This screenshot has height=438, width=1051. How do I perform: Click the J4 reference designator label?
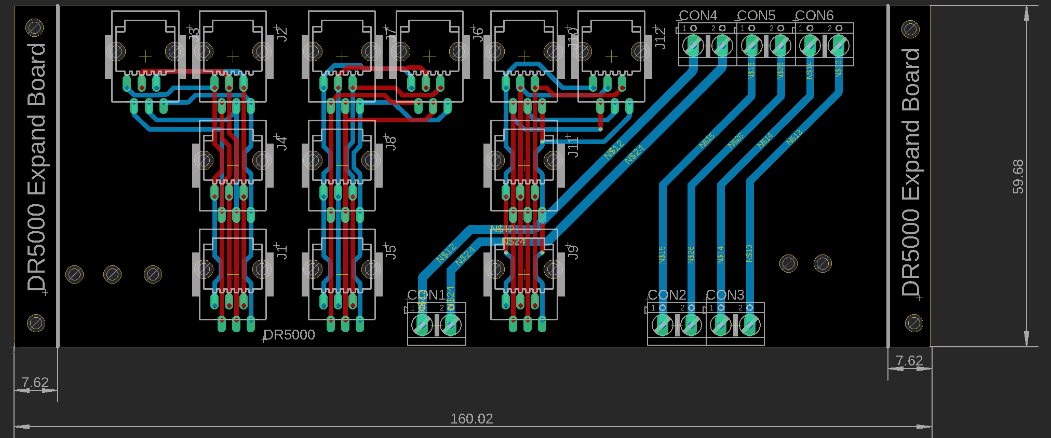(281, 143)
